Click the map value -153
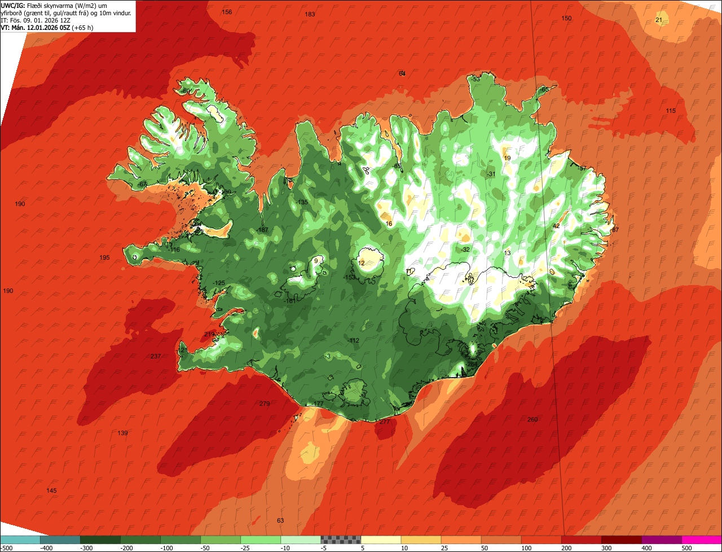Image resolution: width=722 pixels, height=552 pixels. pyautogui.click(x=350, y=277)
